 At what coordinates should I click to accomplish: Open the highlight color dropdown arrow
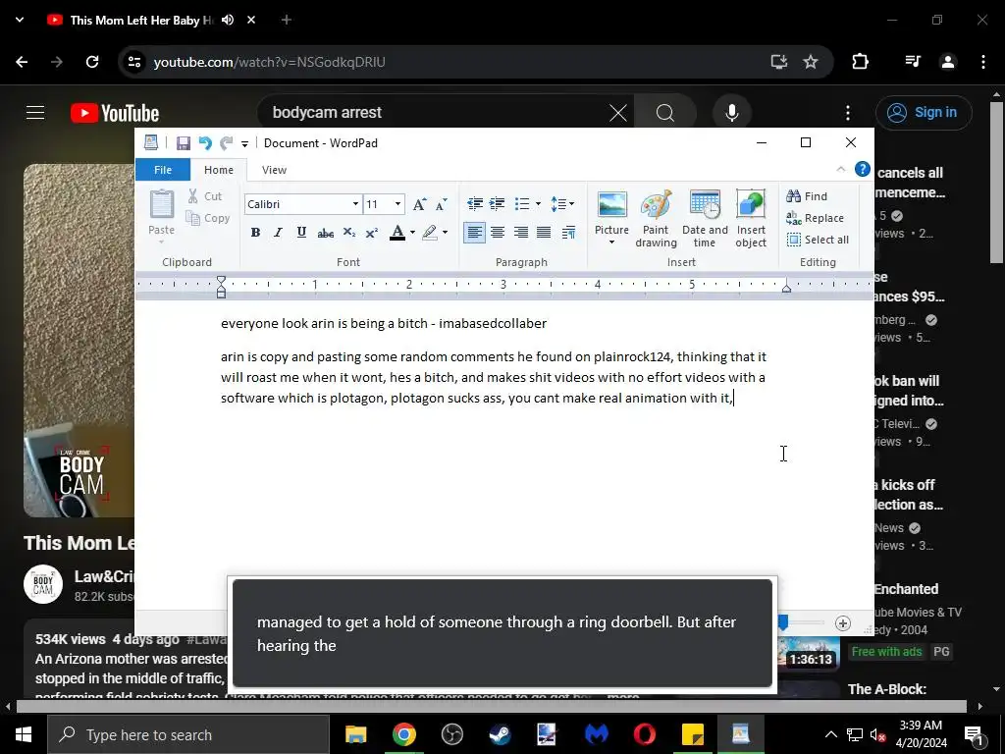pyautogui.click(x=445, y=232)
